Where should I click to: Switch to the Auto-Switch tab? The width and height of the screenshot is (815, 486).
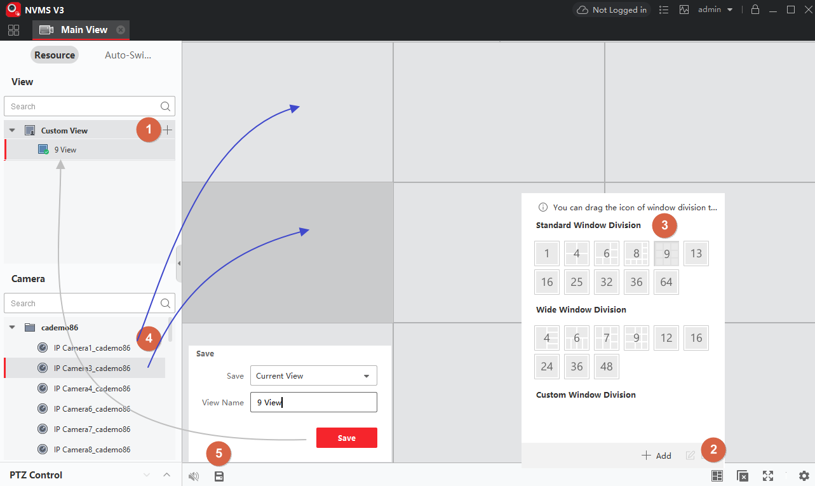(x=128, y=55)
